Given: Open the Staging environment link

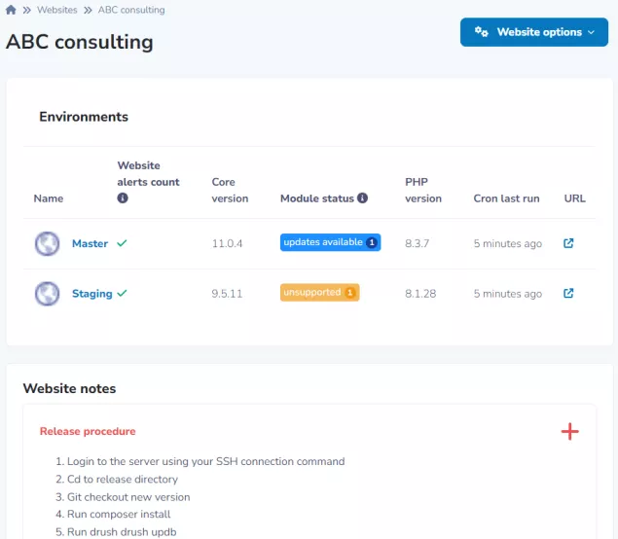Looking at the screenshot, I should [x=91, y=294].
